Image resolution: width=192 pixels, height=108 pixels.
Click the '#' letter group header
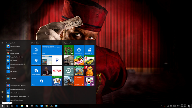(x=7, y=75)
